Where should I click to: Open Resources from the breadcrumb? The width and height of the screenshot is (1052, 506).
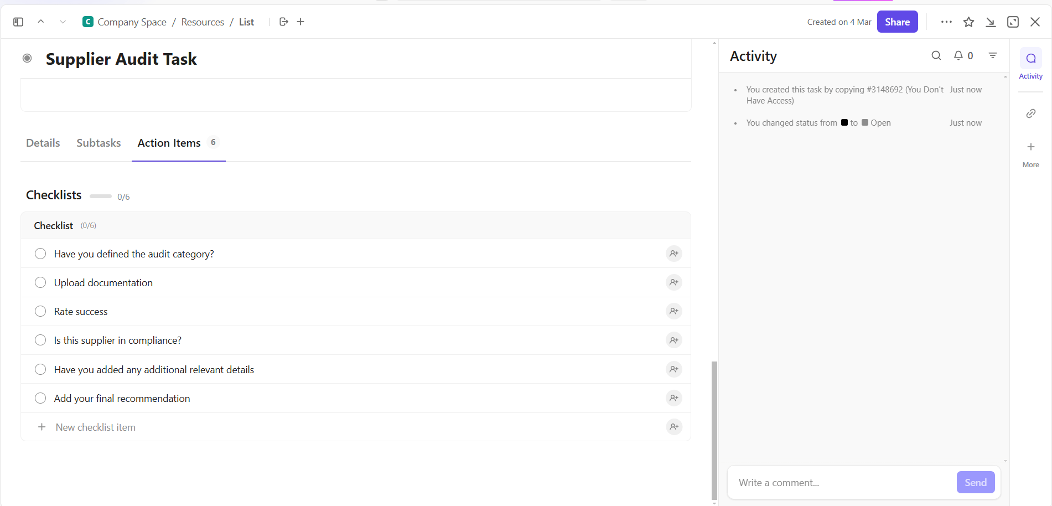pos(203,22)
